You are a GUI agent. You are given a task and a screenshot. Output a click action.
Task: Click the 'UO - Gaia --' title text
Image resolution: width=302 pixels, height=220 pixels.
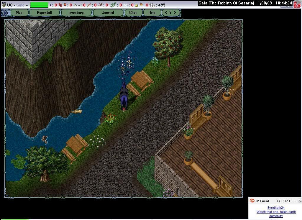click(x=18, y=5)
